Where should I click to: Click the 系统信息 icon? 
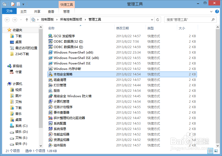50,129
